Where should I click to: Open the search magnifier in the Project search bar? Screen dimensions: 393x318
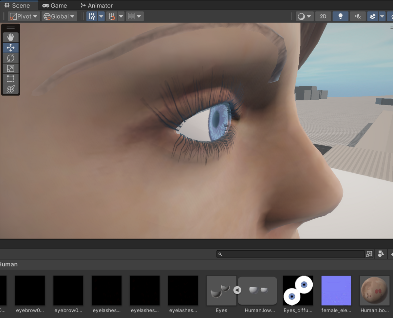pos(220,254)
